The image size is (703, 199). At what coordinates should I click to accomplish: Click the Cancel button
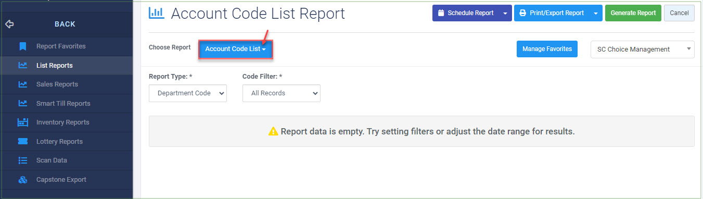click(x=679, y=13)
